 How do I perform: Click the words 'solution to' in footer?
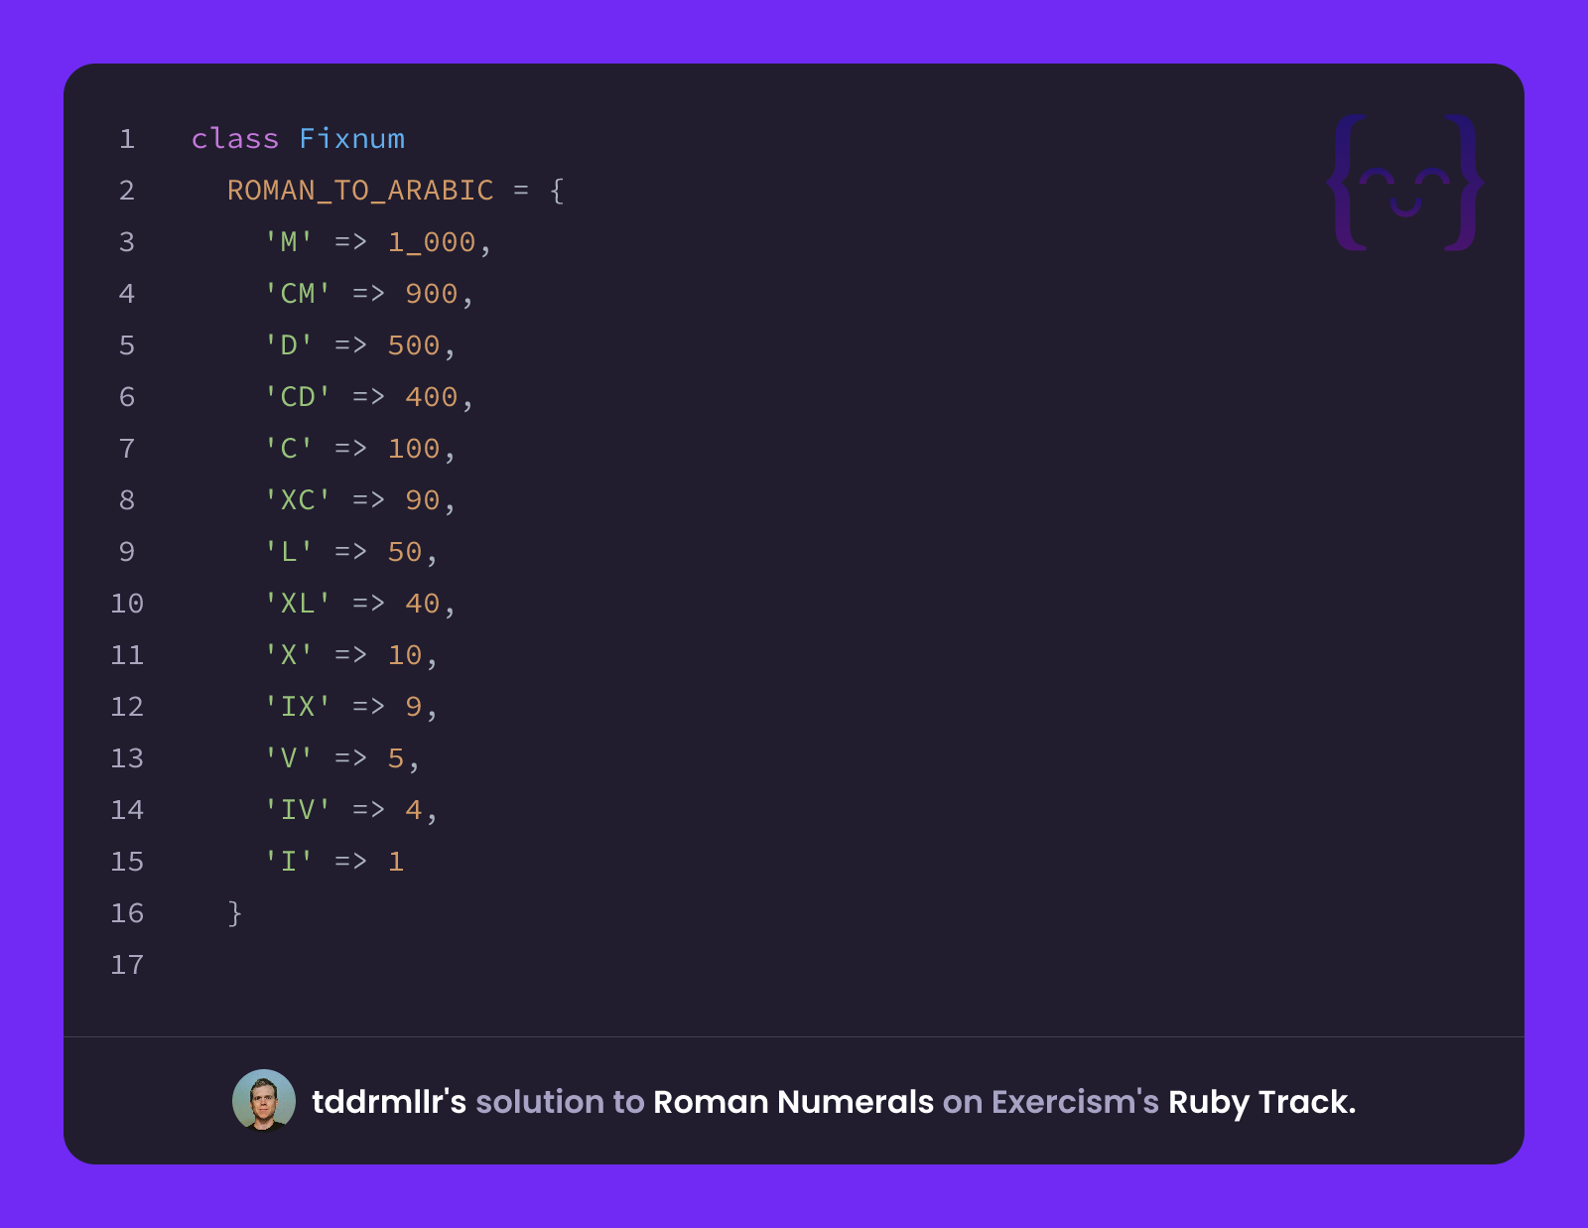[560, 1102]
